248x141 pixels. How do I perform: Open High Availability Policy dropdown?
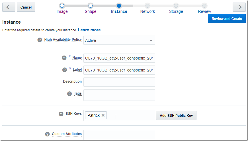(119, 40)
